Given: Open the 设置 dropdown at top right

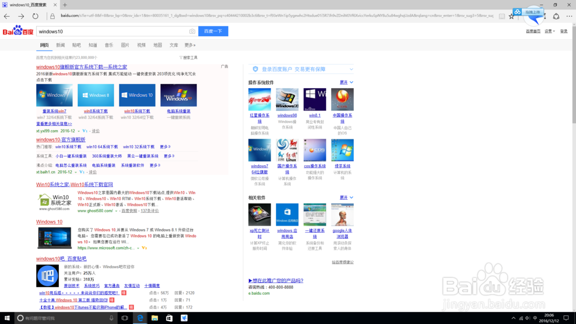Looking at the screenshot, I should 550,31.
